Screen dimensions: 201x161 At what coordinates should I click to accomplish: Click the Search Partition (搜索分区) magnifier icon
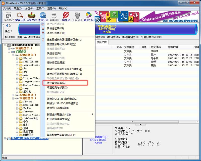20,16
